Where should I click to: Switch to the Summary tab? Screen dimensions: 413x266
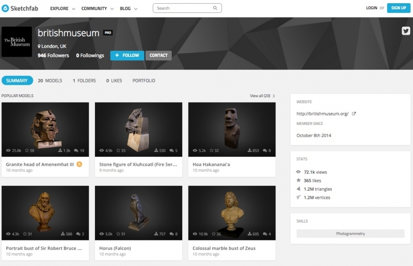tap(17, 81)
